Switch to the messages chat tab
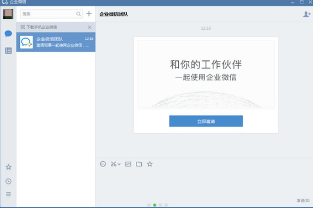313x211 pixels. [8, 33]
